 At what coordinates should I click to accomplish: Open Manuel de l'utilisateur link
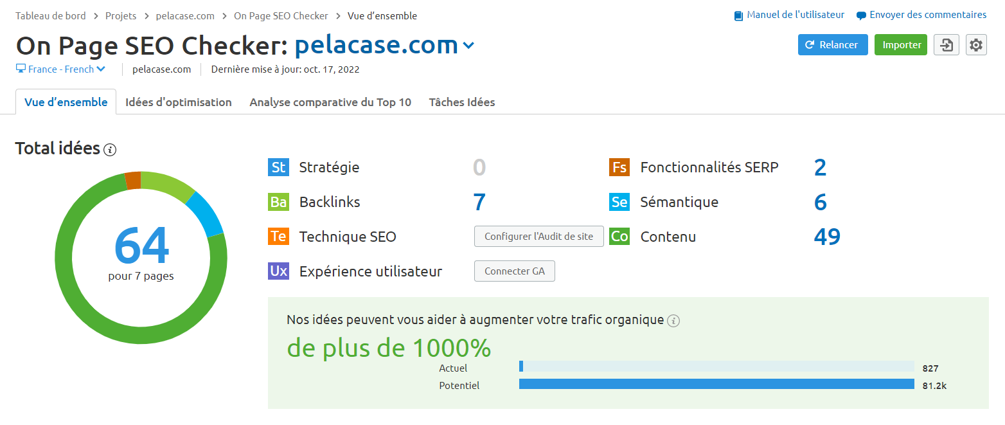click(796, 14)
